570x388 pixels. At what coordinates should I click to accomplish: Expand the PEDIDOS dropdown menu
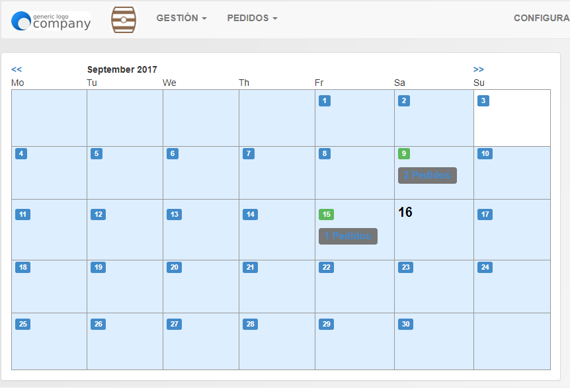pos(252,18)
